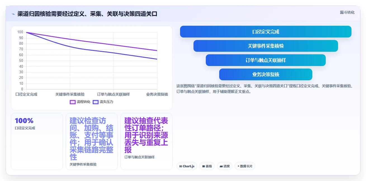Click the 口径定义完成 caption under 100%
The image size is (366, 181).
click(x=25, y=128)
